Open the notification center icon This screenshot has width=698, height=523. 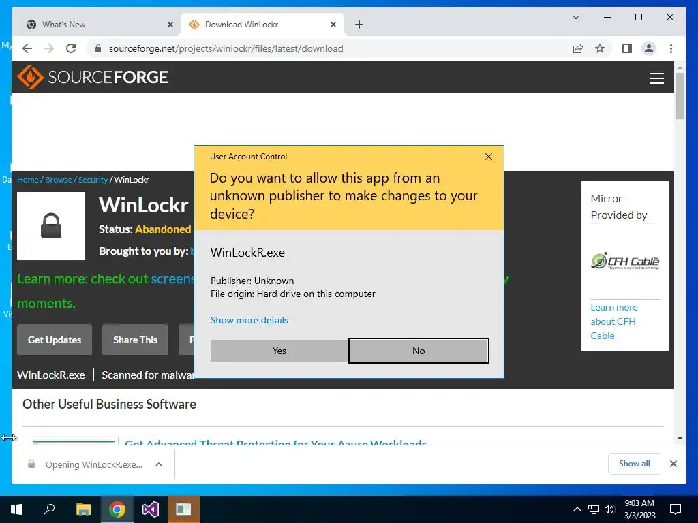pyautogui.click(x=676, y=509)
